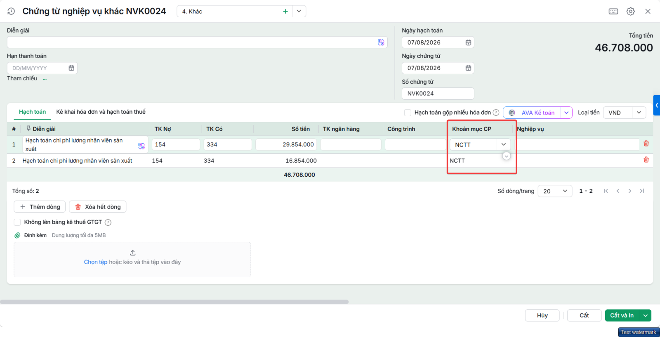This screenshot has width=660, height=337.
Task: Switch to Kê khai hóa đơn và hạch toán thuế tab
Action: coord(101,112)
